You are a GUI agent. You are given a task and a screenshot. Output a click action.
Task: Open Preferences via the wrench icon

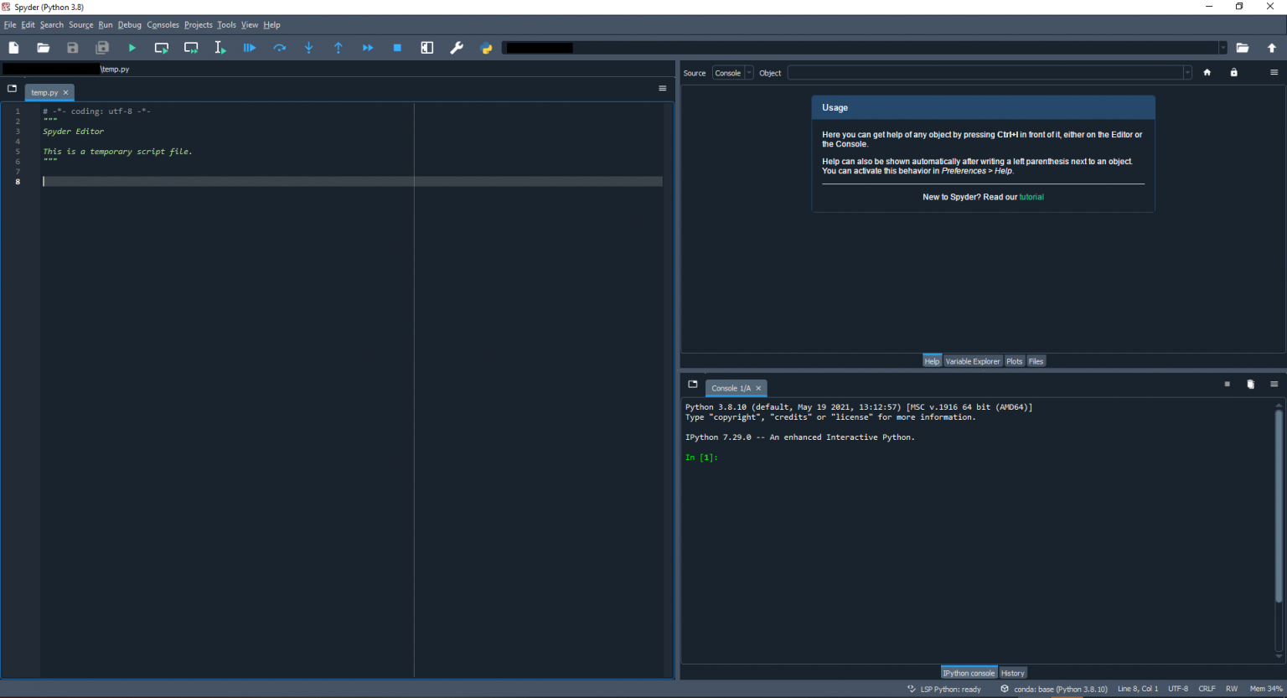[x=457, y=48]
